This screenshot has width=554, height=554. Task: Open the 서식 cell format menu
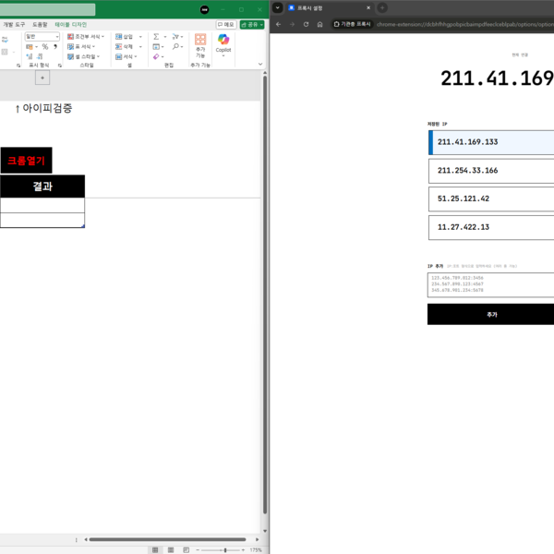(x=126, y=56)
